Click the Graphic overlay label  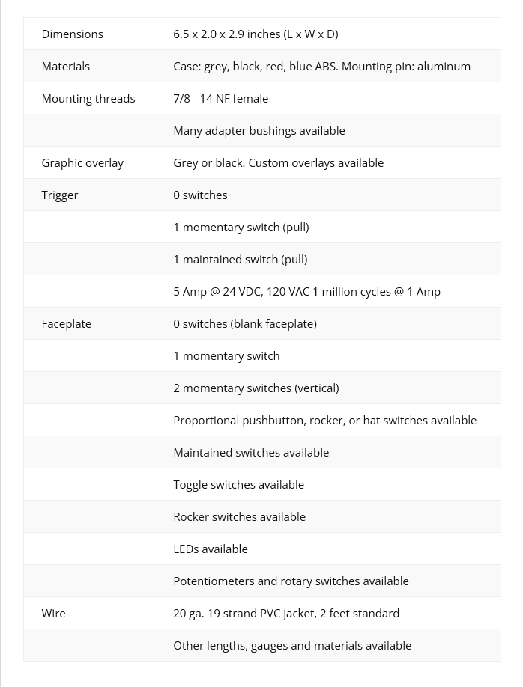click(x=82, y=163)
